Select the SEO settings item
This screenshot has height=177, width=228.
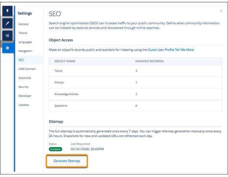click(21, 60)
